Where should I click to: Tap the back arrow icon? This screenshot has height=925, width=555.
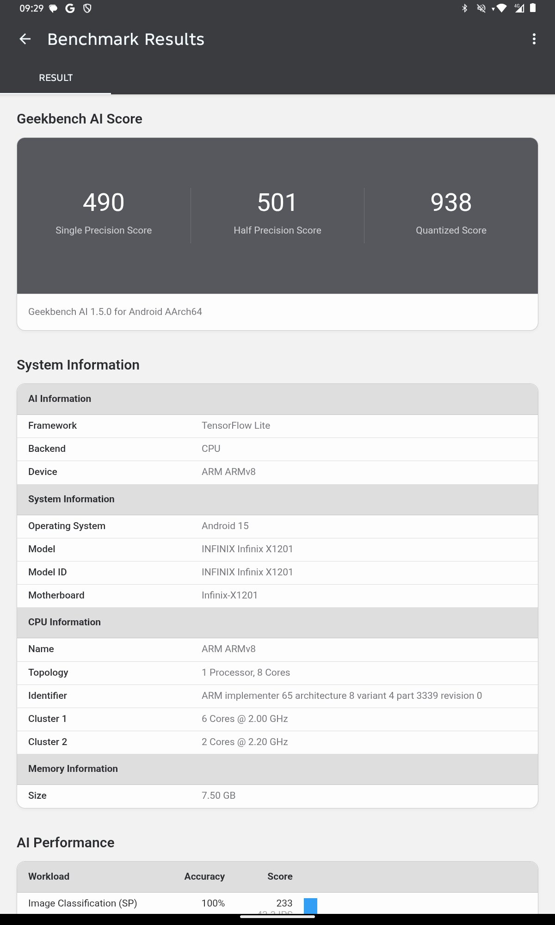pyautogui.click(x=25, y=39)
